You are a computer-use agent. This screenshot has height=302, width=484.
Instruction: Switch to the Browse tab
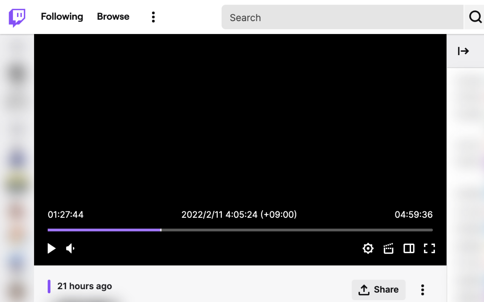point(113,17)
